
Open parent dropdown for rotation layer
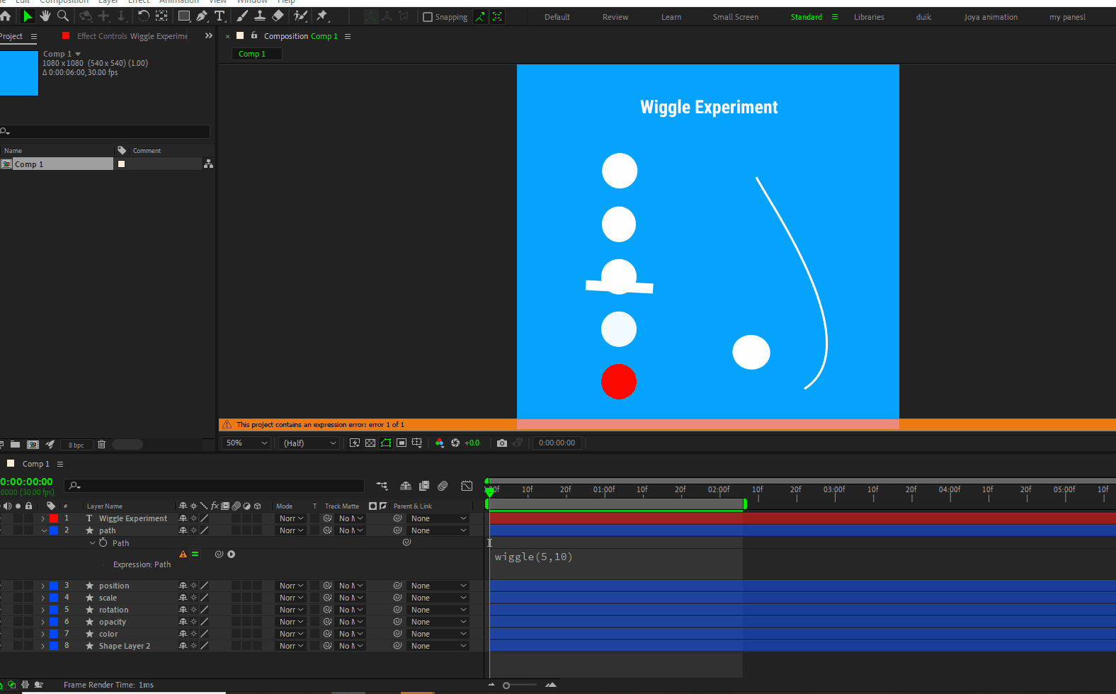[x=439, y=610]
